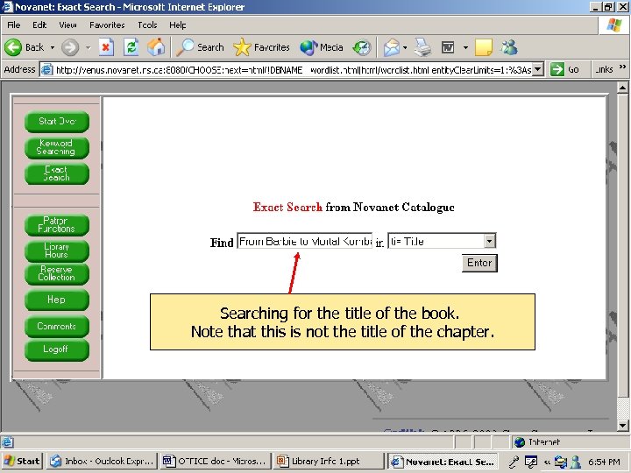The image size is (631, 473).
Task: Stop page loading with red X icon
Action: (106, 47)
